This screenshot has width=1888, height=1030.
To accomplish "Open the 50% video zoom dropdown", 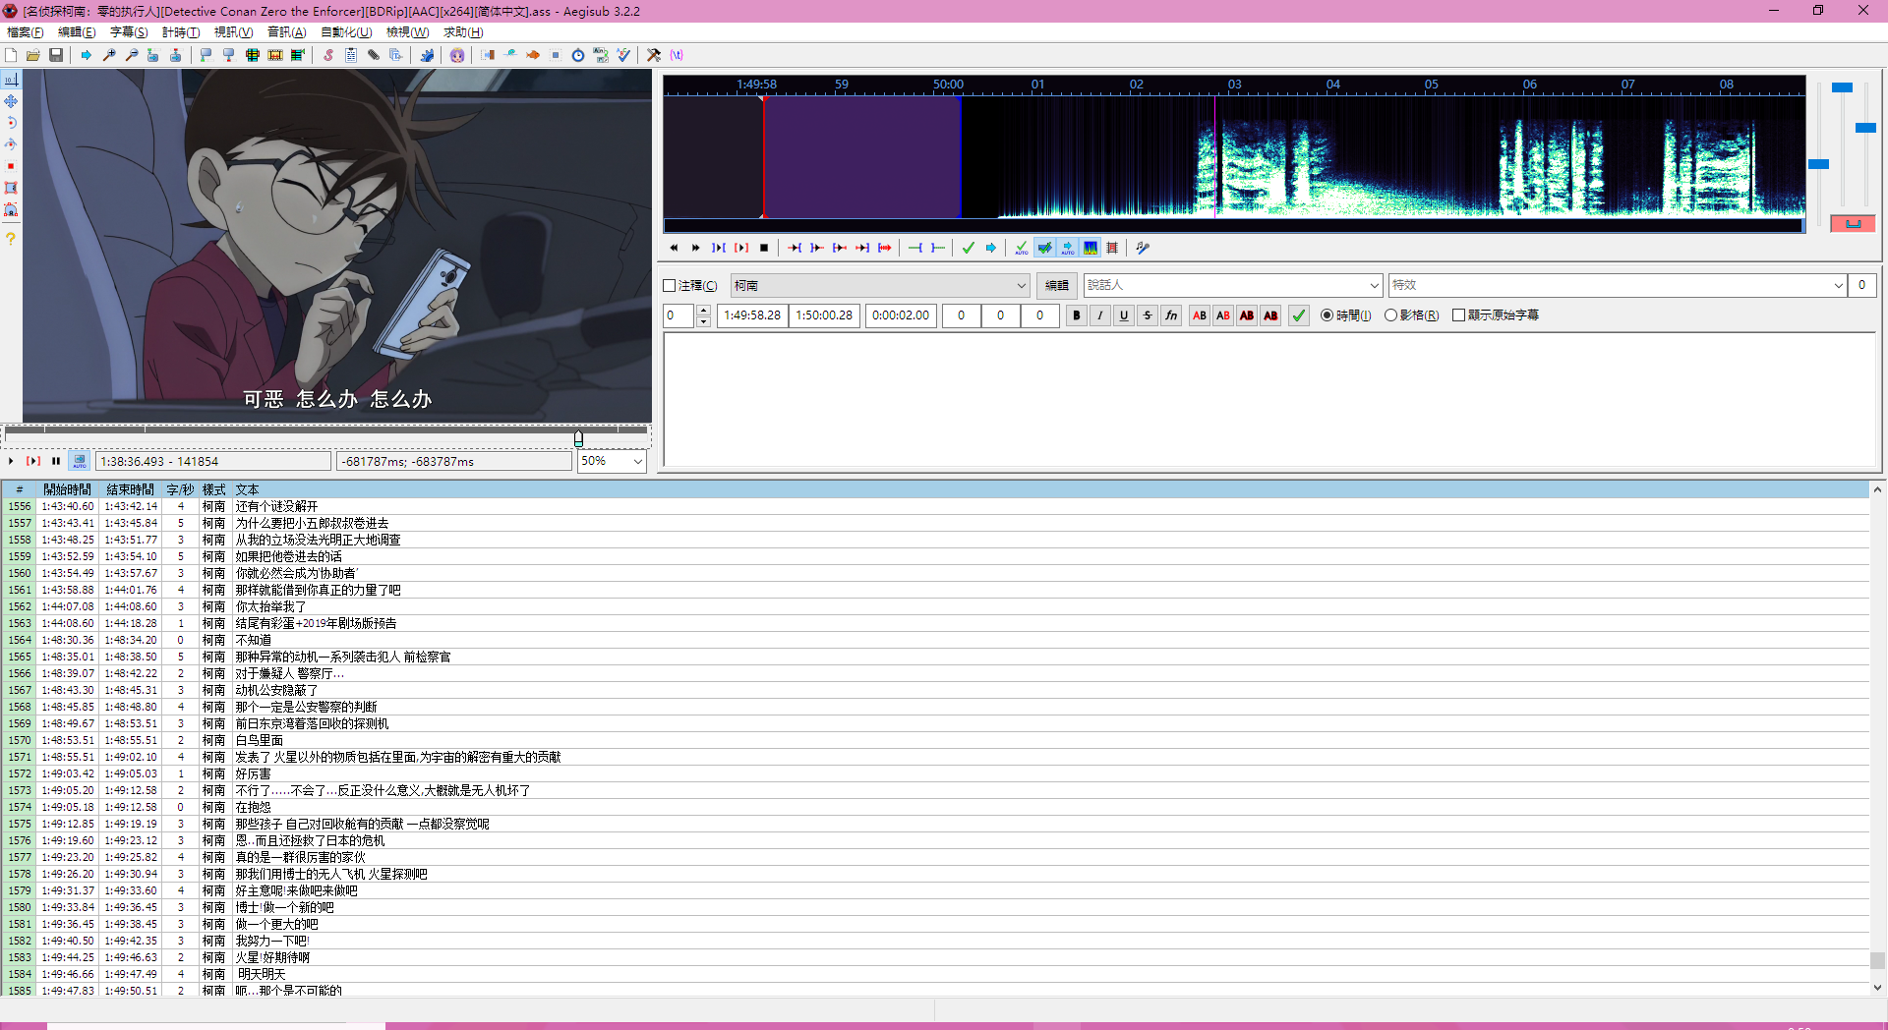I will click(x=637, y=461).
